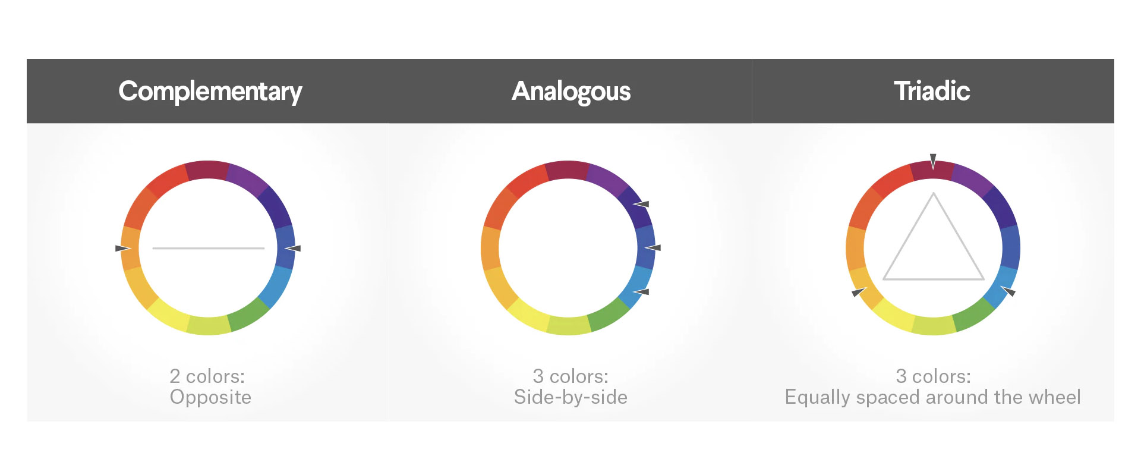Screen dimensions: 1141x468
Task: Select the bottom-left arrow marker on Triadic wheel
Action: coord(858,292)
